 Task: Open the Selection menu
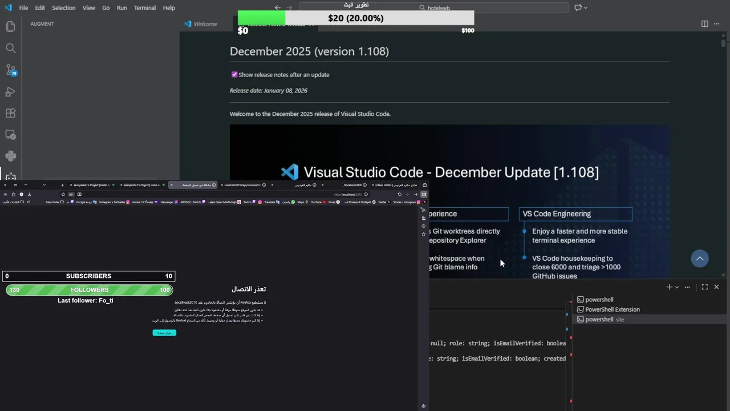[x=64, y=8]
